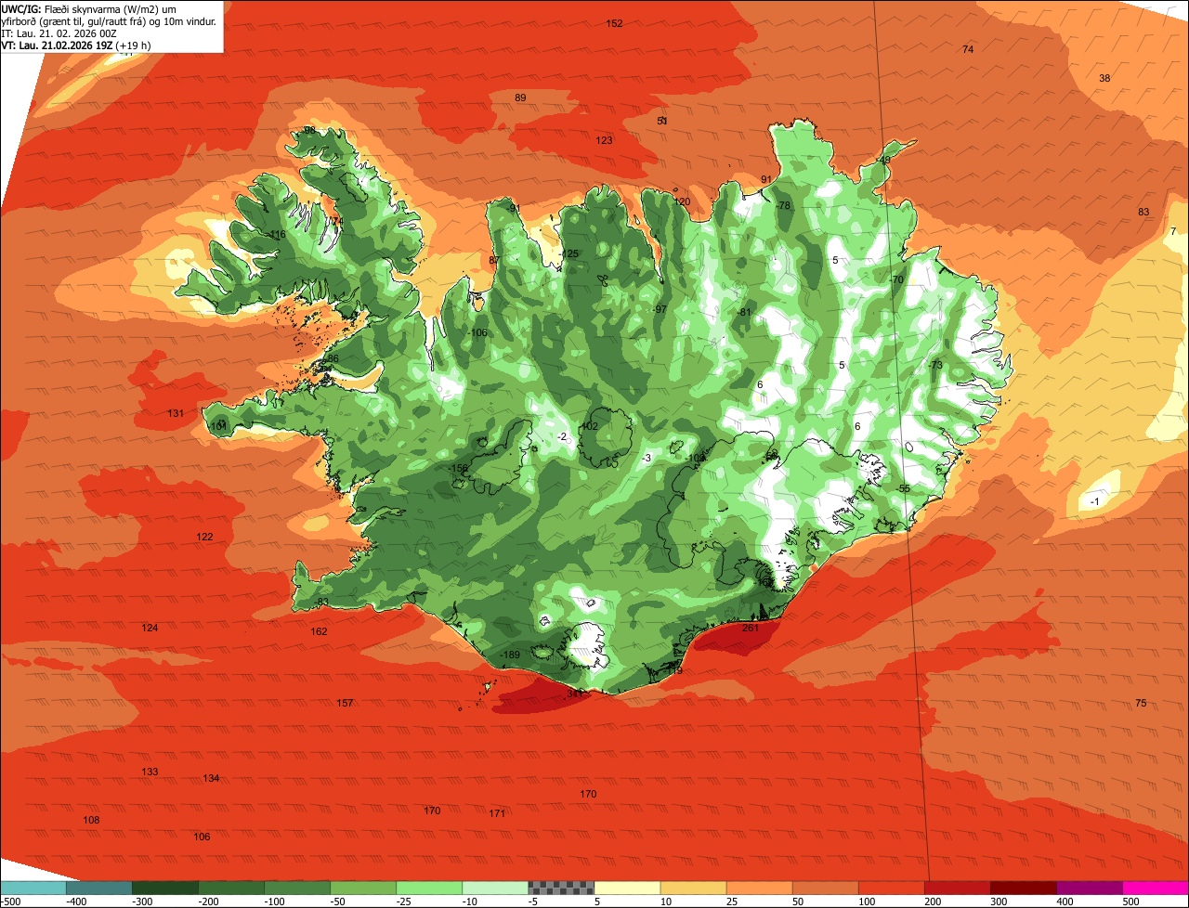1189x908 pixels.
Task: Click the '123' flux value north of Iceland
Action: click(604, 140)
